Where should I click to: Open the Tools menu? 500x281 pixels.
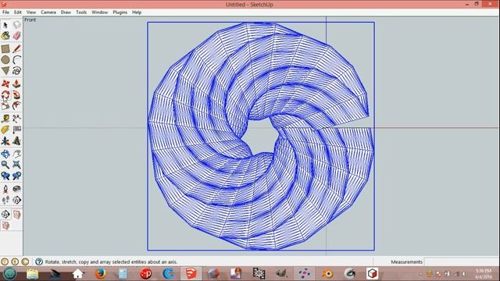pyautogui.click(x=81, y=12)
